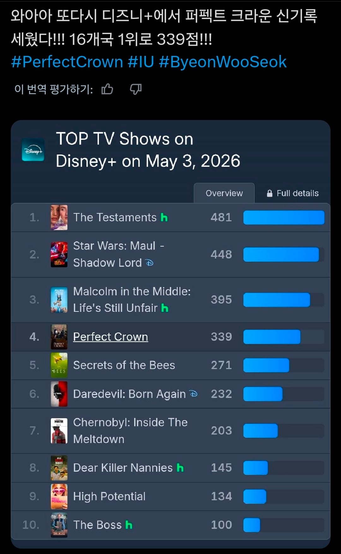
Task: Click the Hulu icon beside The Testaments
Action: click(164, 218)
